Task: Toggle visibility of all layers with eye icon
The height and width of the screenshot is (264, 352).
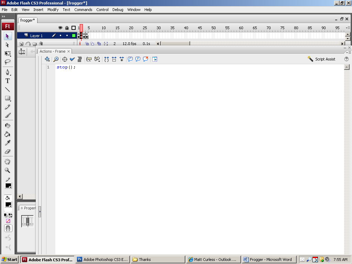Action: 60,28
